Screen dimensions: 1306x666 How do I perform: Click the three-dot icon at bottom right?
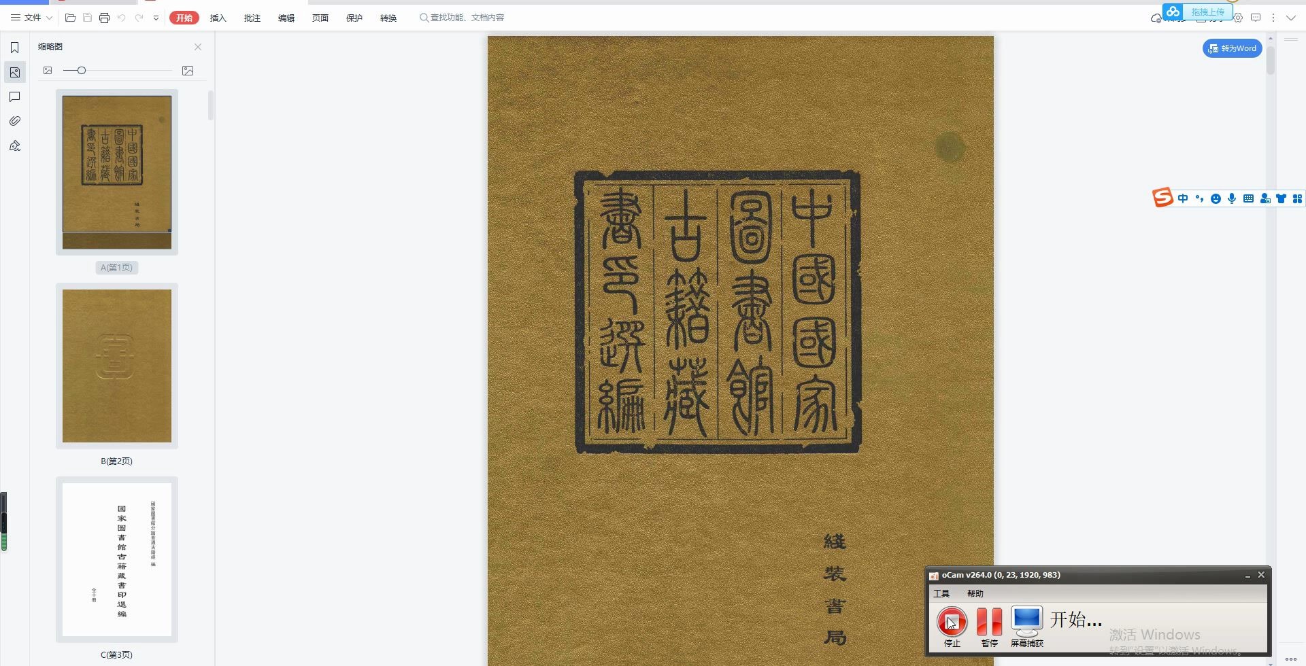(1290, 659)
